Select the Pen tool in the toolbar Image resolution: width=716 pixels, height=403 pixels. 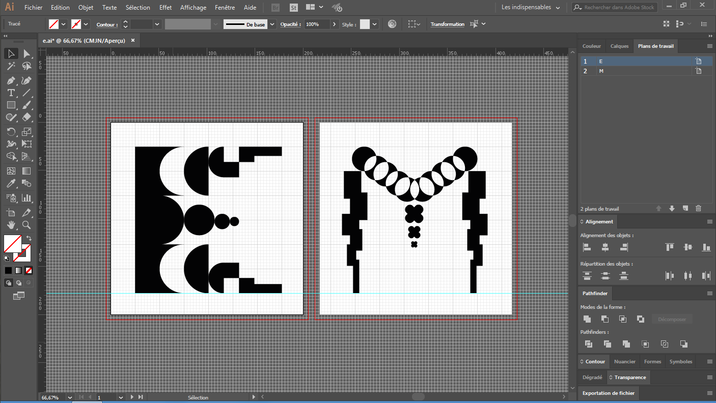point(11,80)
